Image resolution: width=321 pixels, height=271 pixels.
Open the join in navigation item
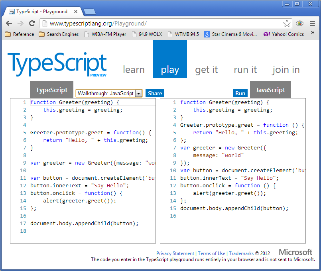[286, 70]
